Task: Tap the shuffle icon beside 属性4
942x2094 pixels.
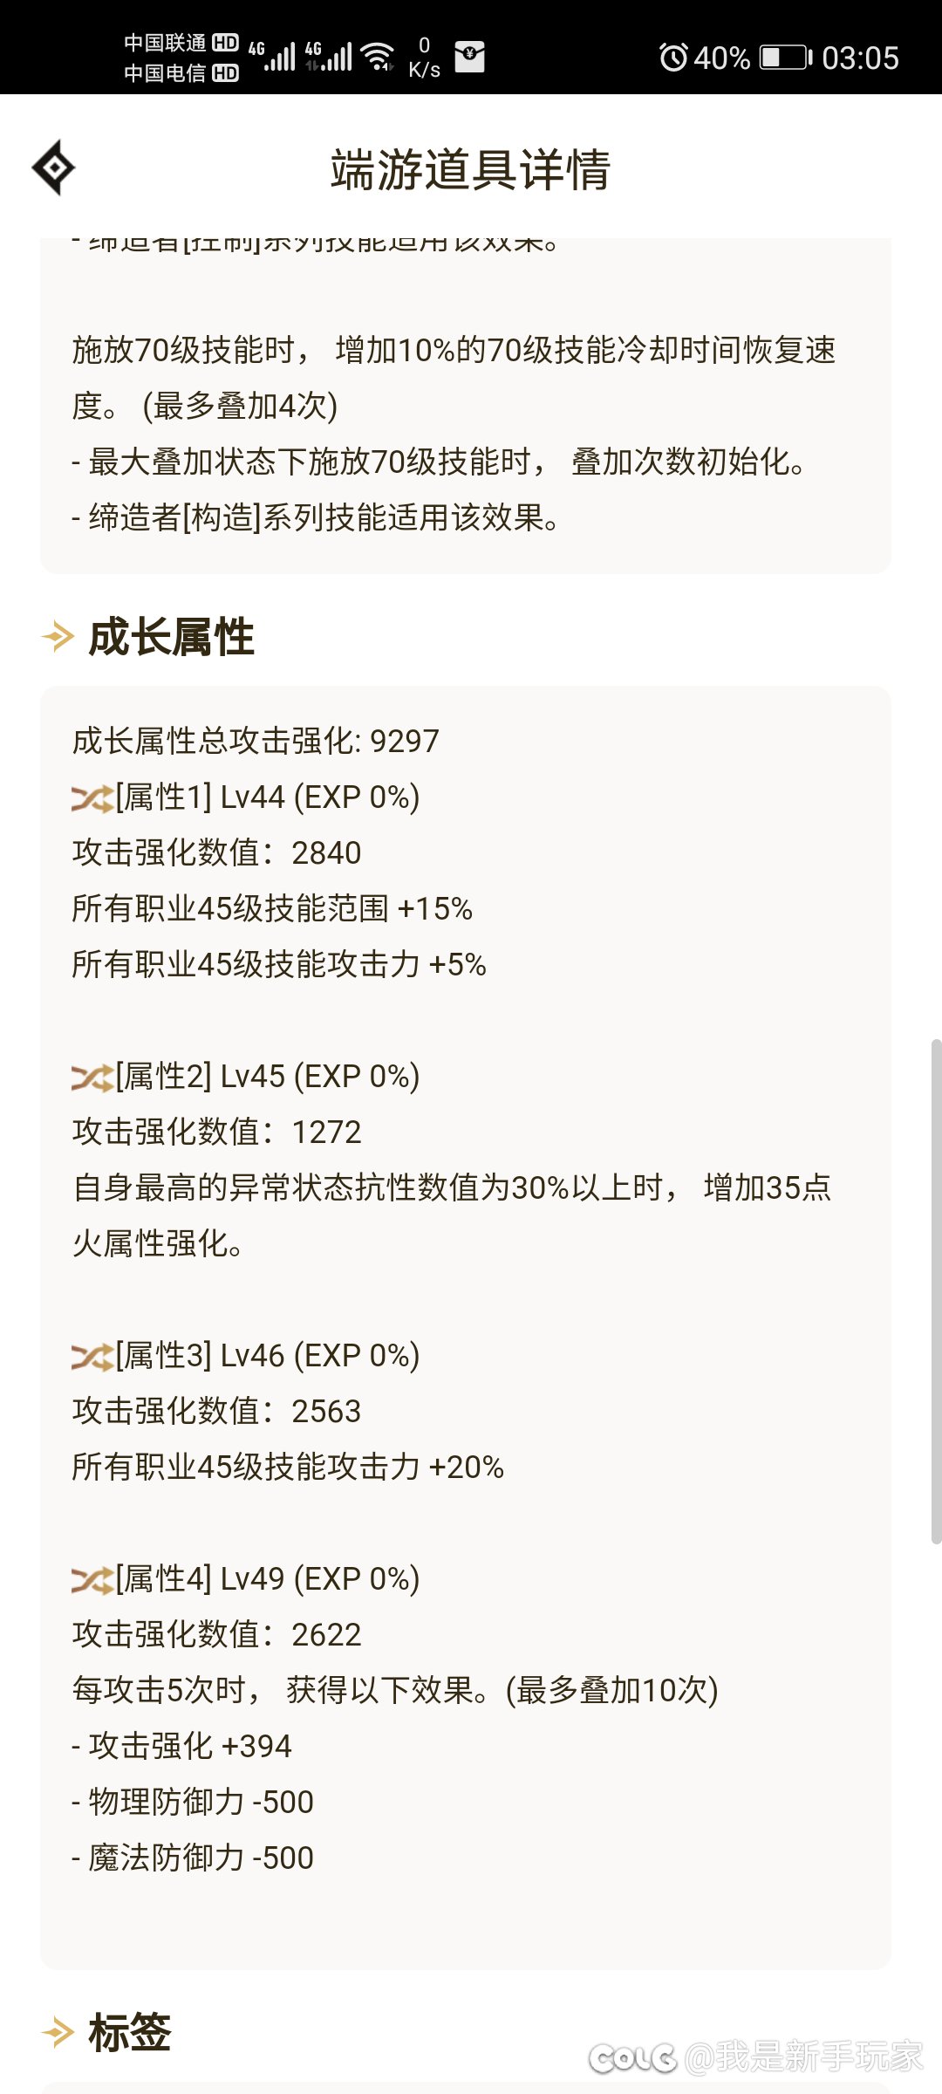Action: pyautogui.click(x=92, y=1580)
